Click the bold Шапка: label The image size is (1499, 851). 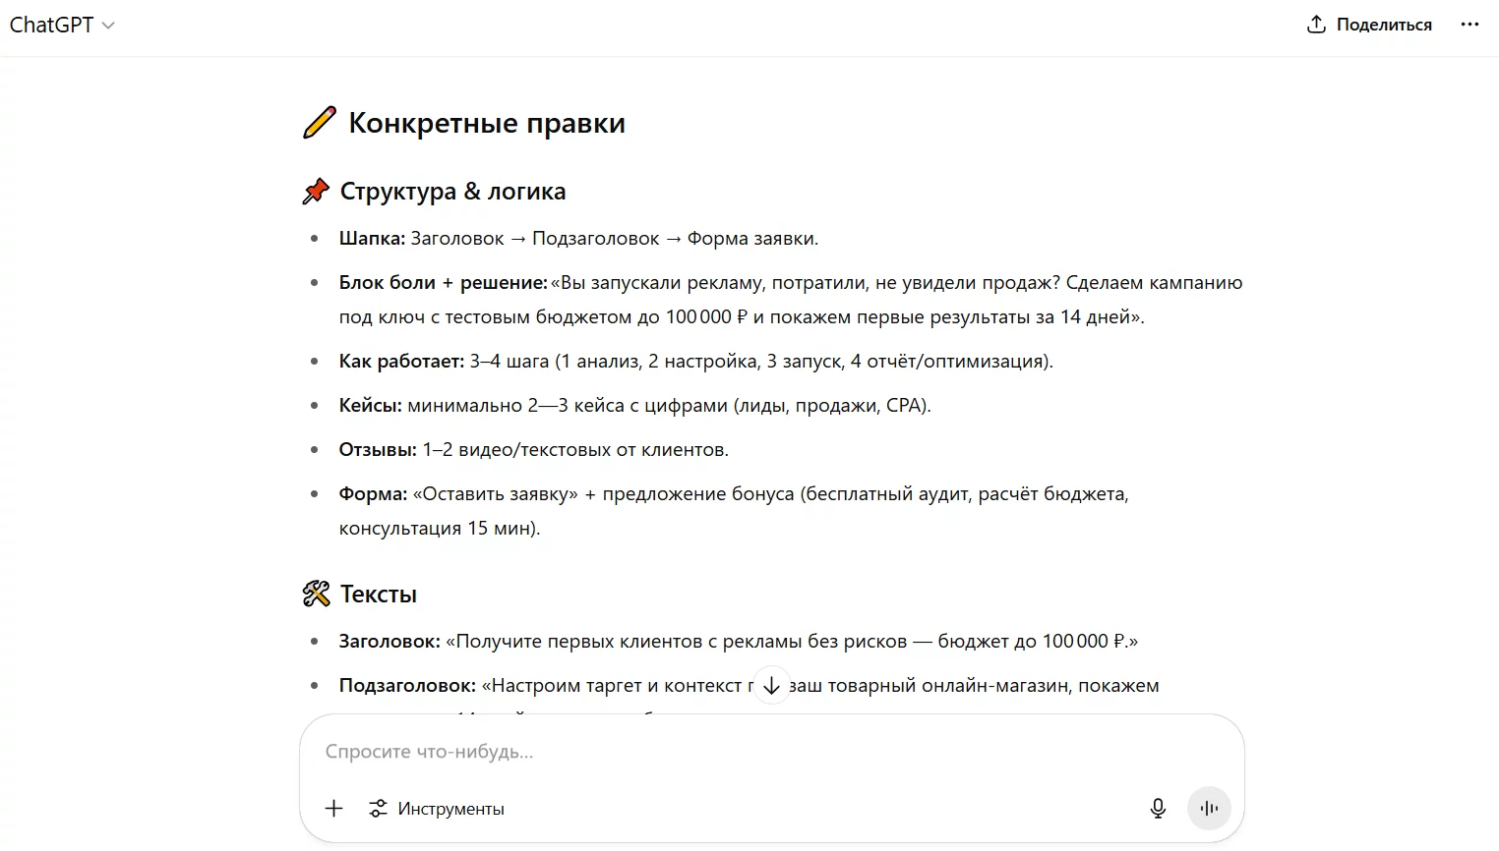tap(372, 239)
